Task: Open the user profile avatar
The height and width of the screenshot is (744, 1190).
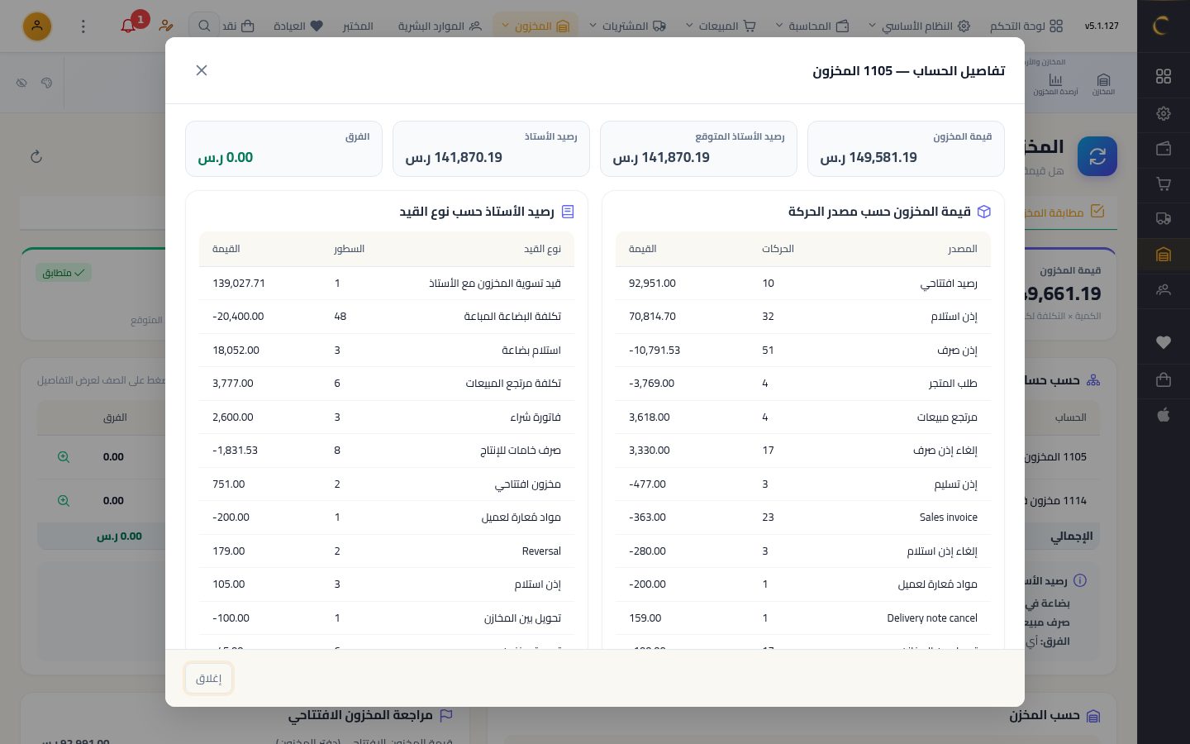Action: (x=36, y=26)
